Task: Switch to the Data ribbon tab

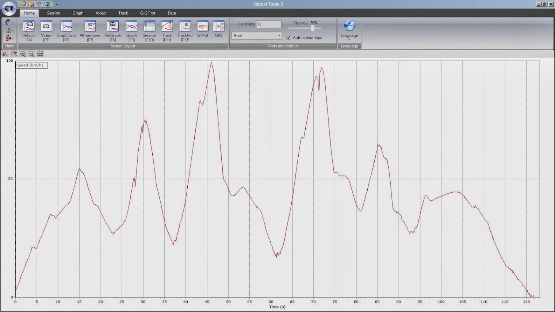Action: [x=172, y=13]
